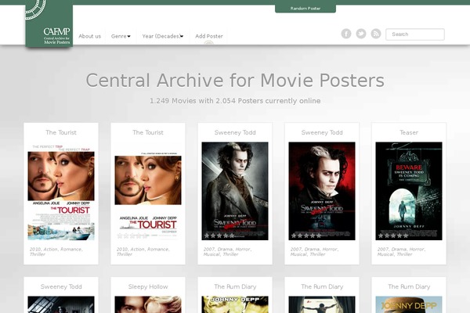Open The Tourist December poster thumbnail

pos(148,191)
